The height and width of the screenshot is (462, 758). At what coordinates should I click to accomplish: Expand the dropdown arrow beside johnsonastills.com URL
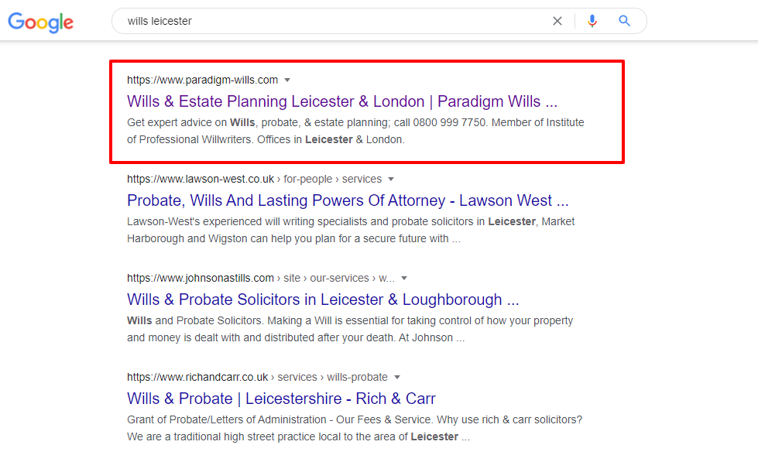click(x=404, y=279)
